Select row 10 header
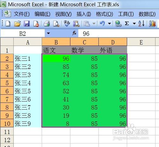159x147 pixels. coord(7,123)
